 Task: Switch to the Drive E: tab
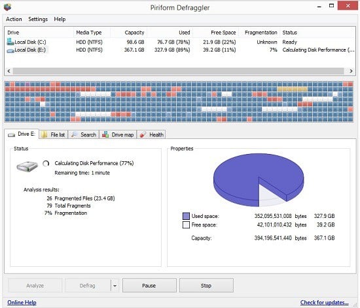coord(22,134)
